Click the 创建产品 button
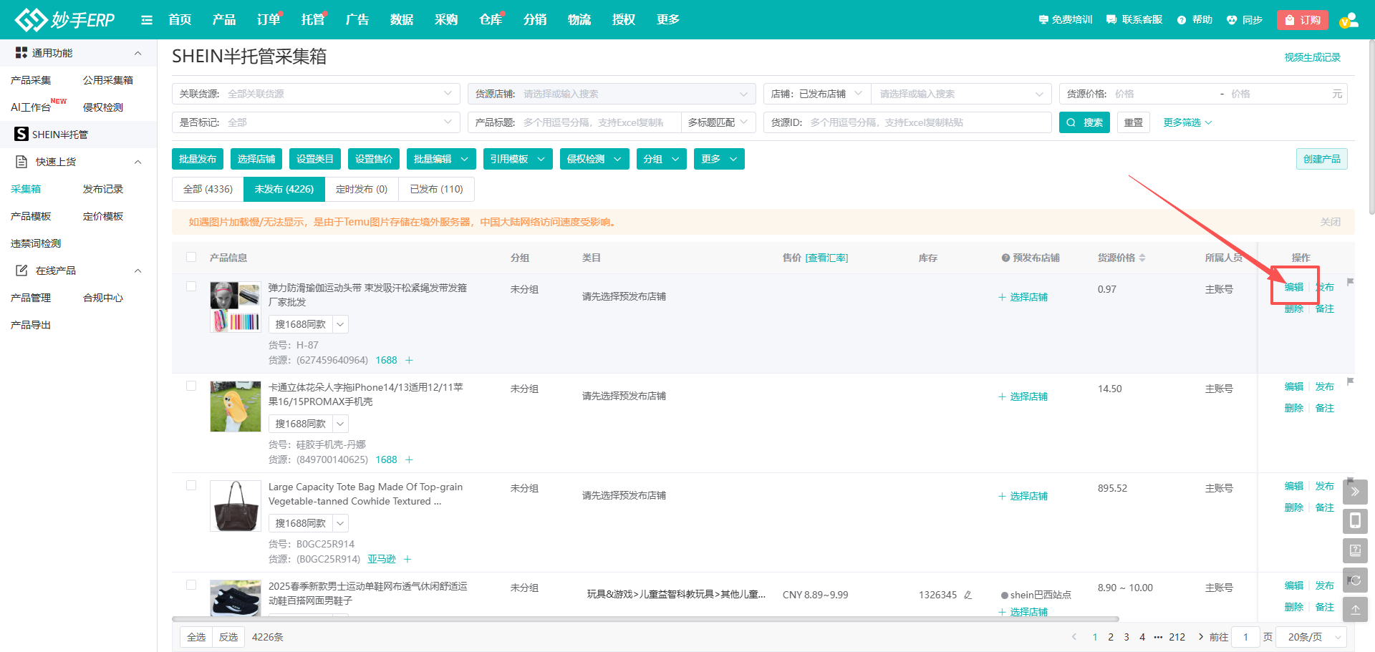 pos(1321,159)
